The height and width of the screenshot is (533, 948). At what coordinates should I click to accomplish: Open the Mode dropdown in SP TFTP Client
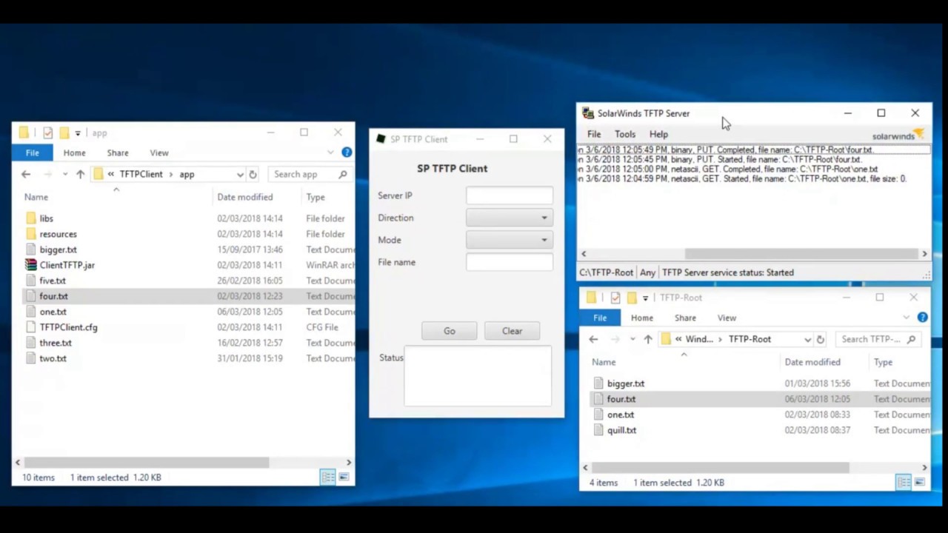coord(510,240)
